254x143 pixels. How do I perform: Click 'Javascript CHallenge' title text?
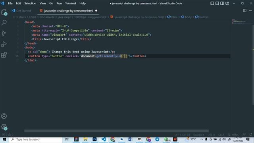click(60, 39)
